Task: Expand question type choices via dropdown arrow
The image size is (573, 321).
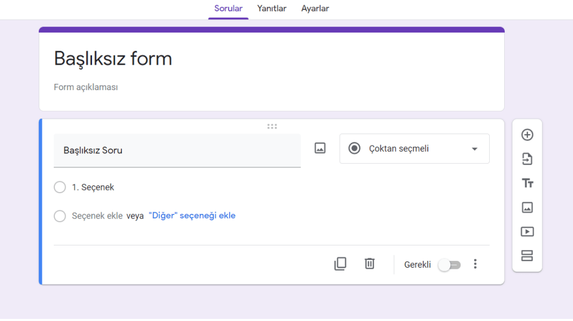Action: point(474,149)
